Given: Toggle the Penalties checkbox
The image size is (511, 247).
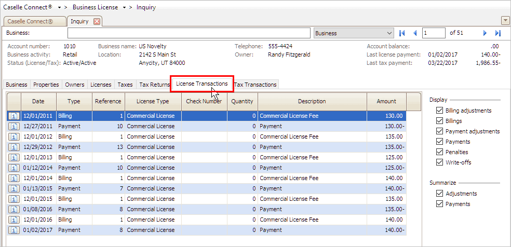Looking at the screenshot, I should coord(440,152).
